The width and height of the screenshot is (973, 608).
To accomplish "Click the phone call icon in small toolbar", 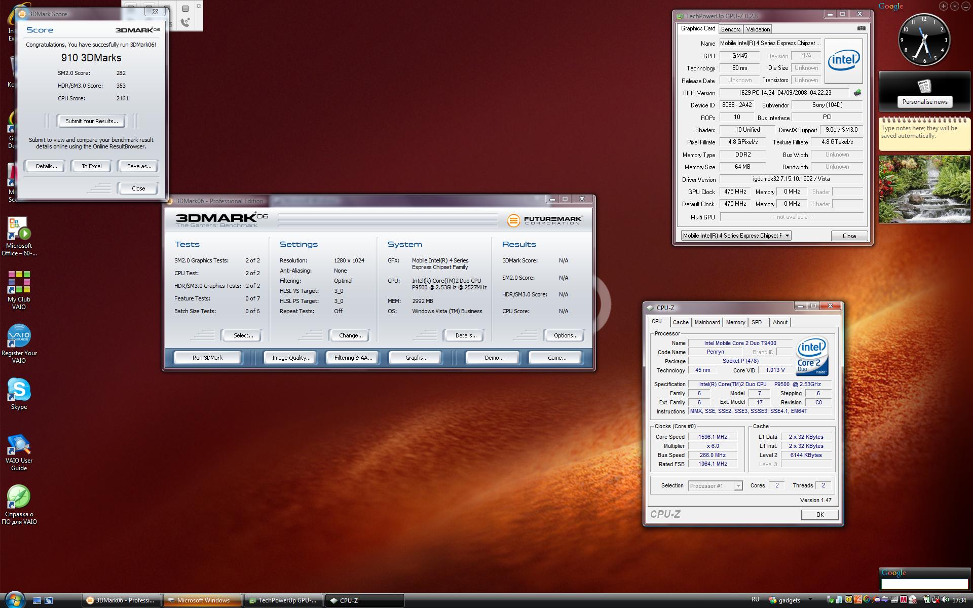I will point(185,22).
